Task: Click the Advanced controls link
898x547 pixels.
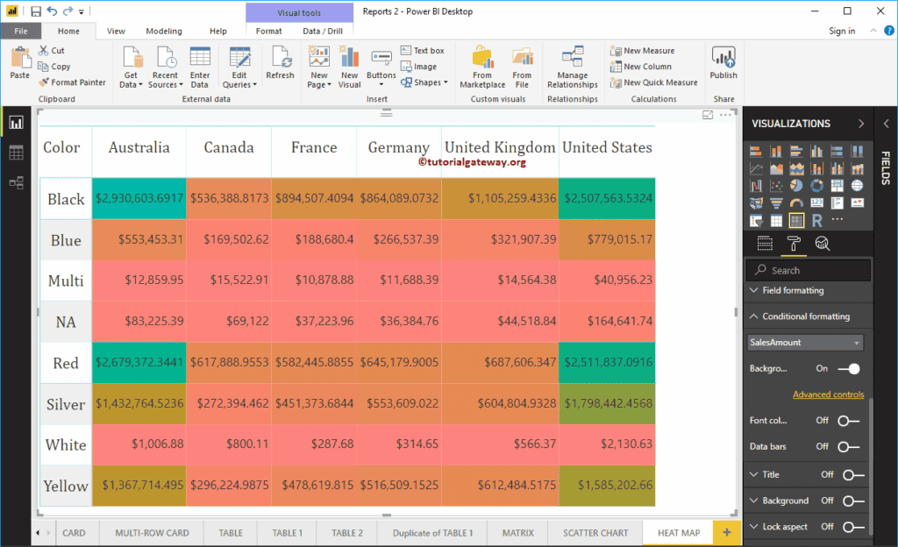Action: click(x=828, y=394)
